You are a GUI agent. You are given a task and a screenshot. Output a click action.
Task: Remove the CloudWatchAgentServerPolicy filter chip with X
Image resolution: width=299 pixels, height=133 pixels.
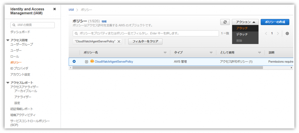[119, 41]
